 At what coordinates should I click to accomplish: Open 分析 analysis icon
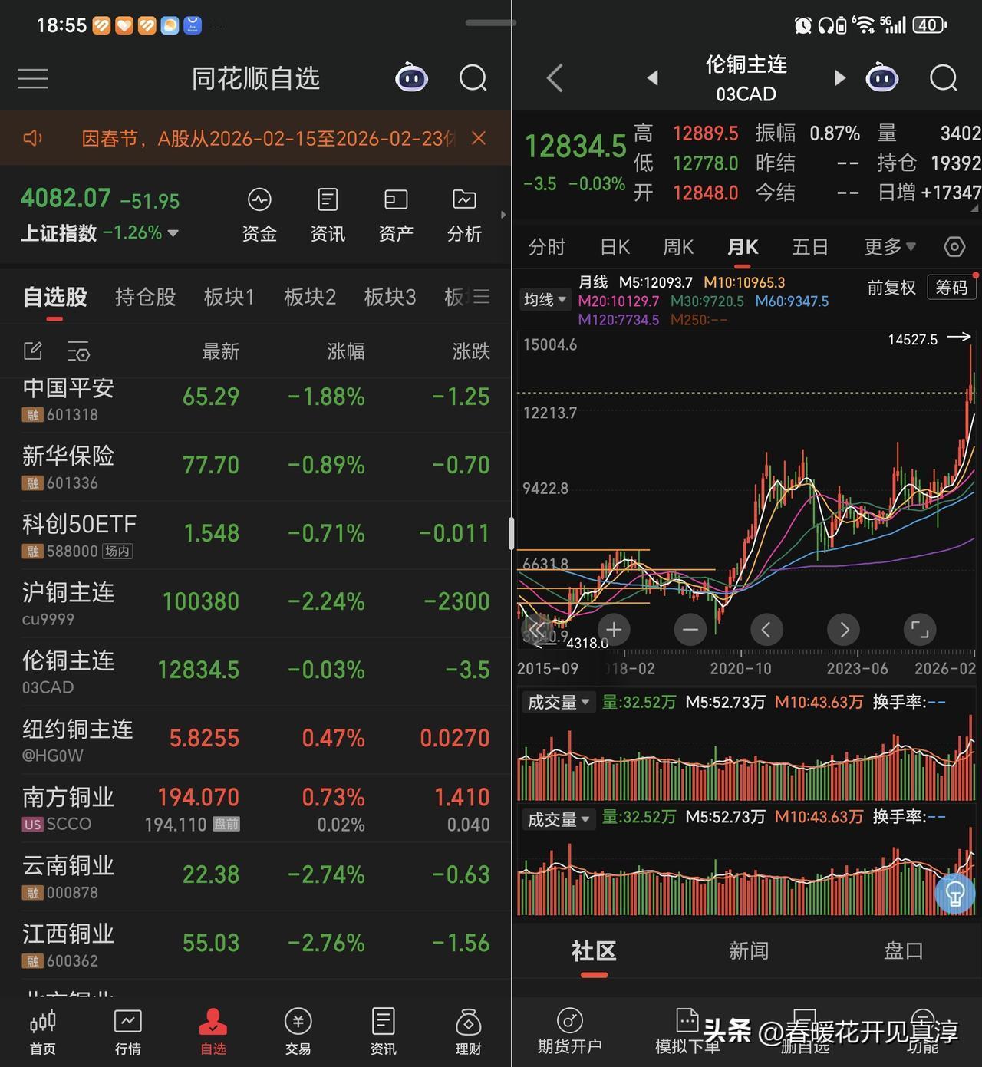point(464,216)
